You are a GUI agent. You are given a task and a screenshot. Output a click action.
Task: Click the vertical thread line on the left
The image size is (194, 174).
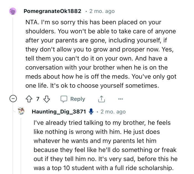click(x=13, y=55)
